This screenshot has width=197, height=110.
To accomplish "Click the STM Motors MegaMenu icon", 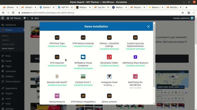I will pos(83,96).
